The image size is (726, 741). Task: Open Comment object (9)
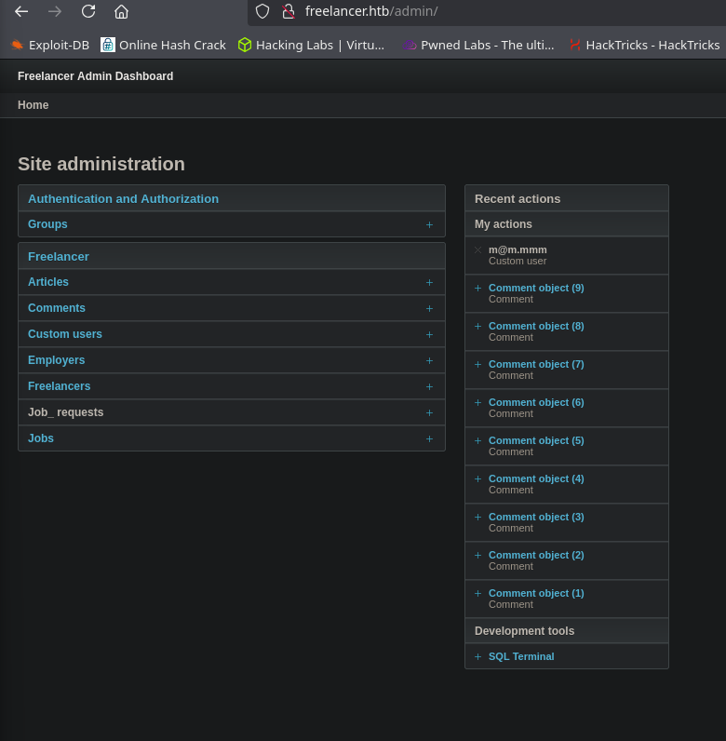[536, 288]
